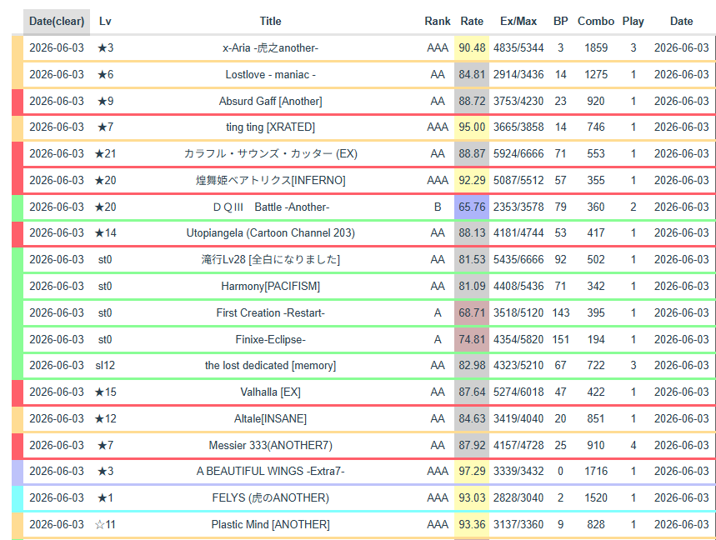Click the rate cell 93.03

pos(472,497)
